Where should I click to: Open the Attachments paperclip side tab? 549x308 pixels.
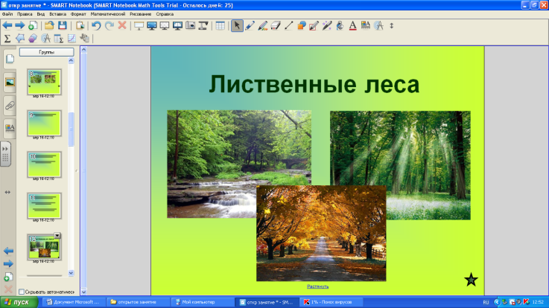click(10, 105)
